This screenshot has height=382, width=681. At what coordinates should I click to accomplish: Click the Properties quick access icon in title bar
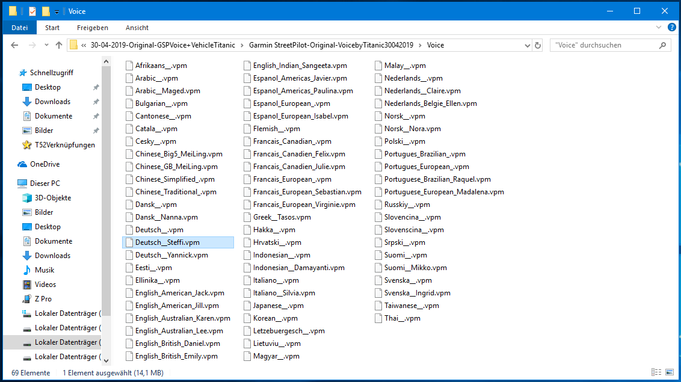coord(32,11)
